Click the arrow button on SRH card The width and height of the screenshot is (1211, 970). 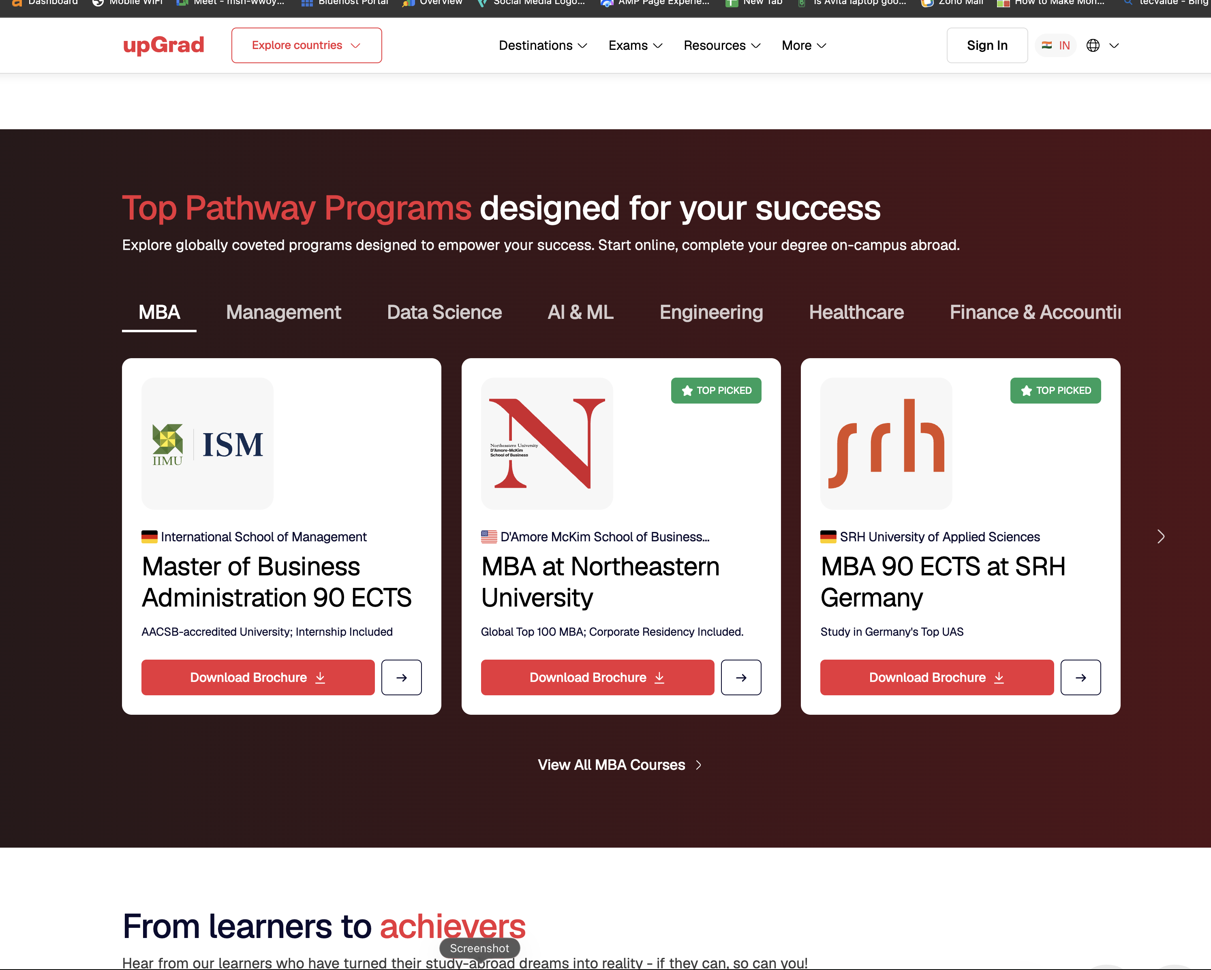pyautogui.click(x=1080, y=677)
